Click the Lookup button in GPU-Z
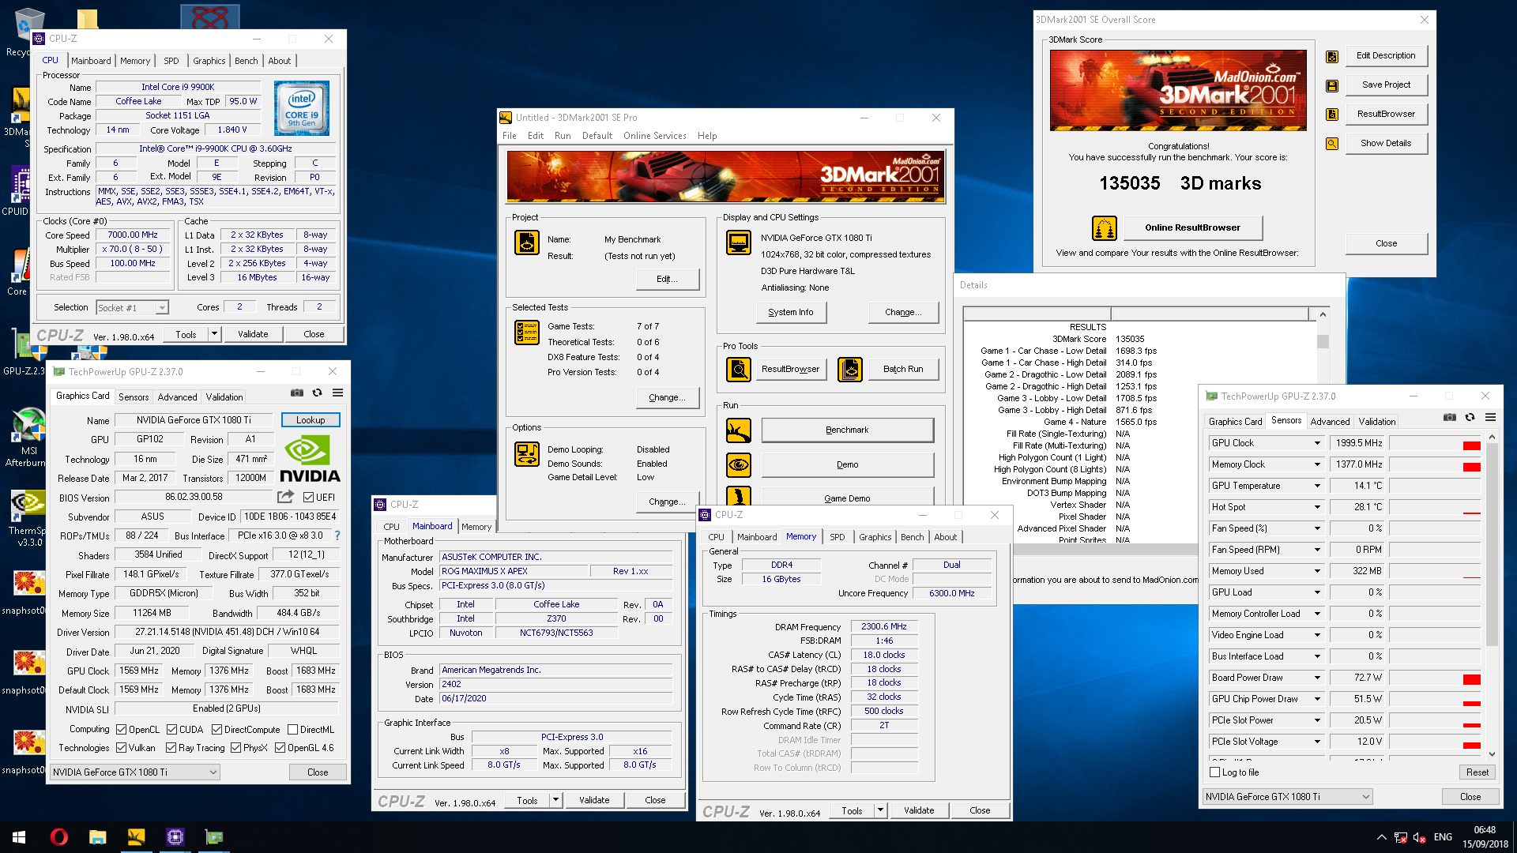Viewport: 1517px width, 853px height. 311,420
